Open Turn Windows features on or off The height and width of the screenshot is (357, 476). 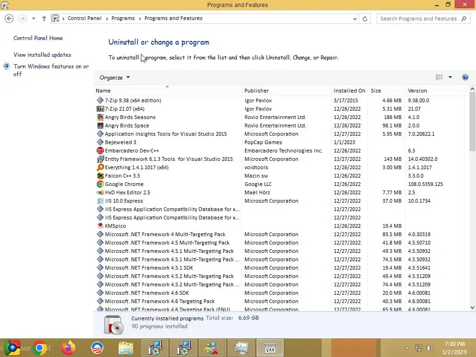[x=51, y=70]
